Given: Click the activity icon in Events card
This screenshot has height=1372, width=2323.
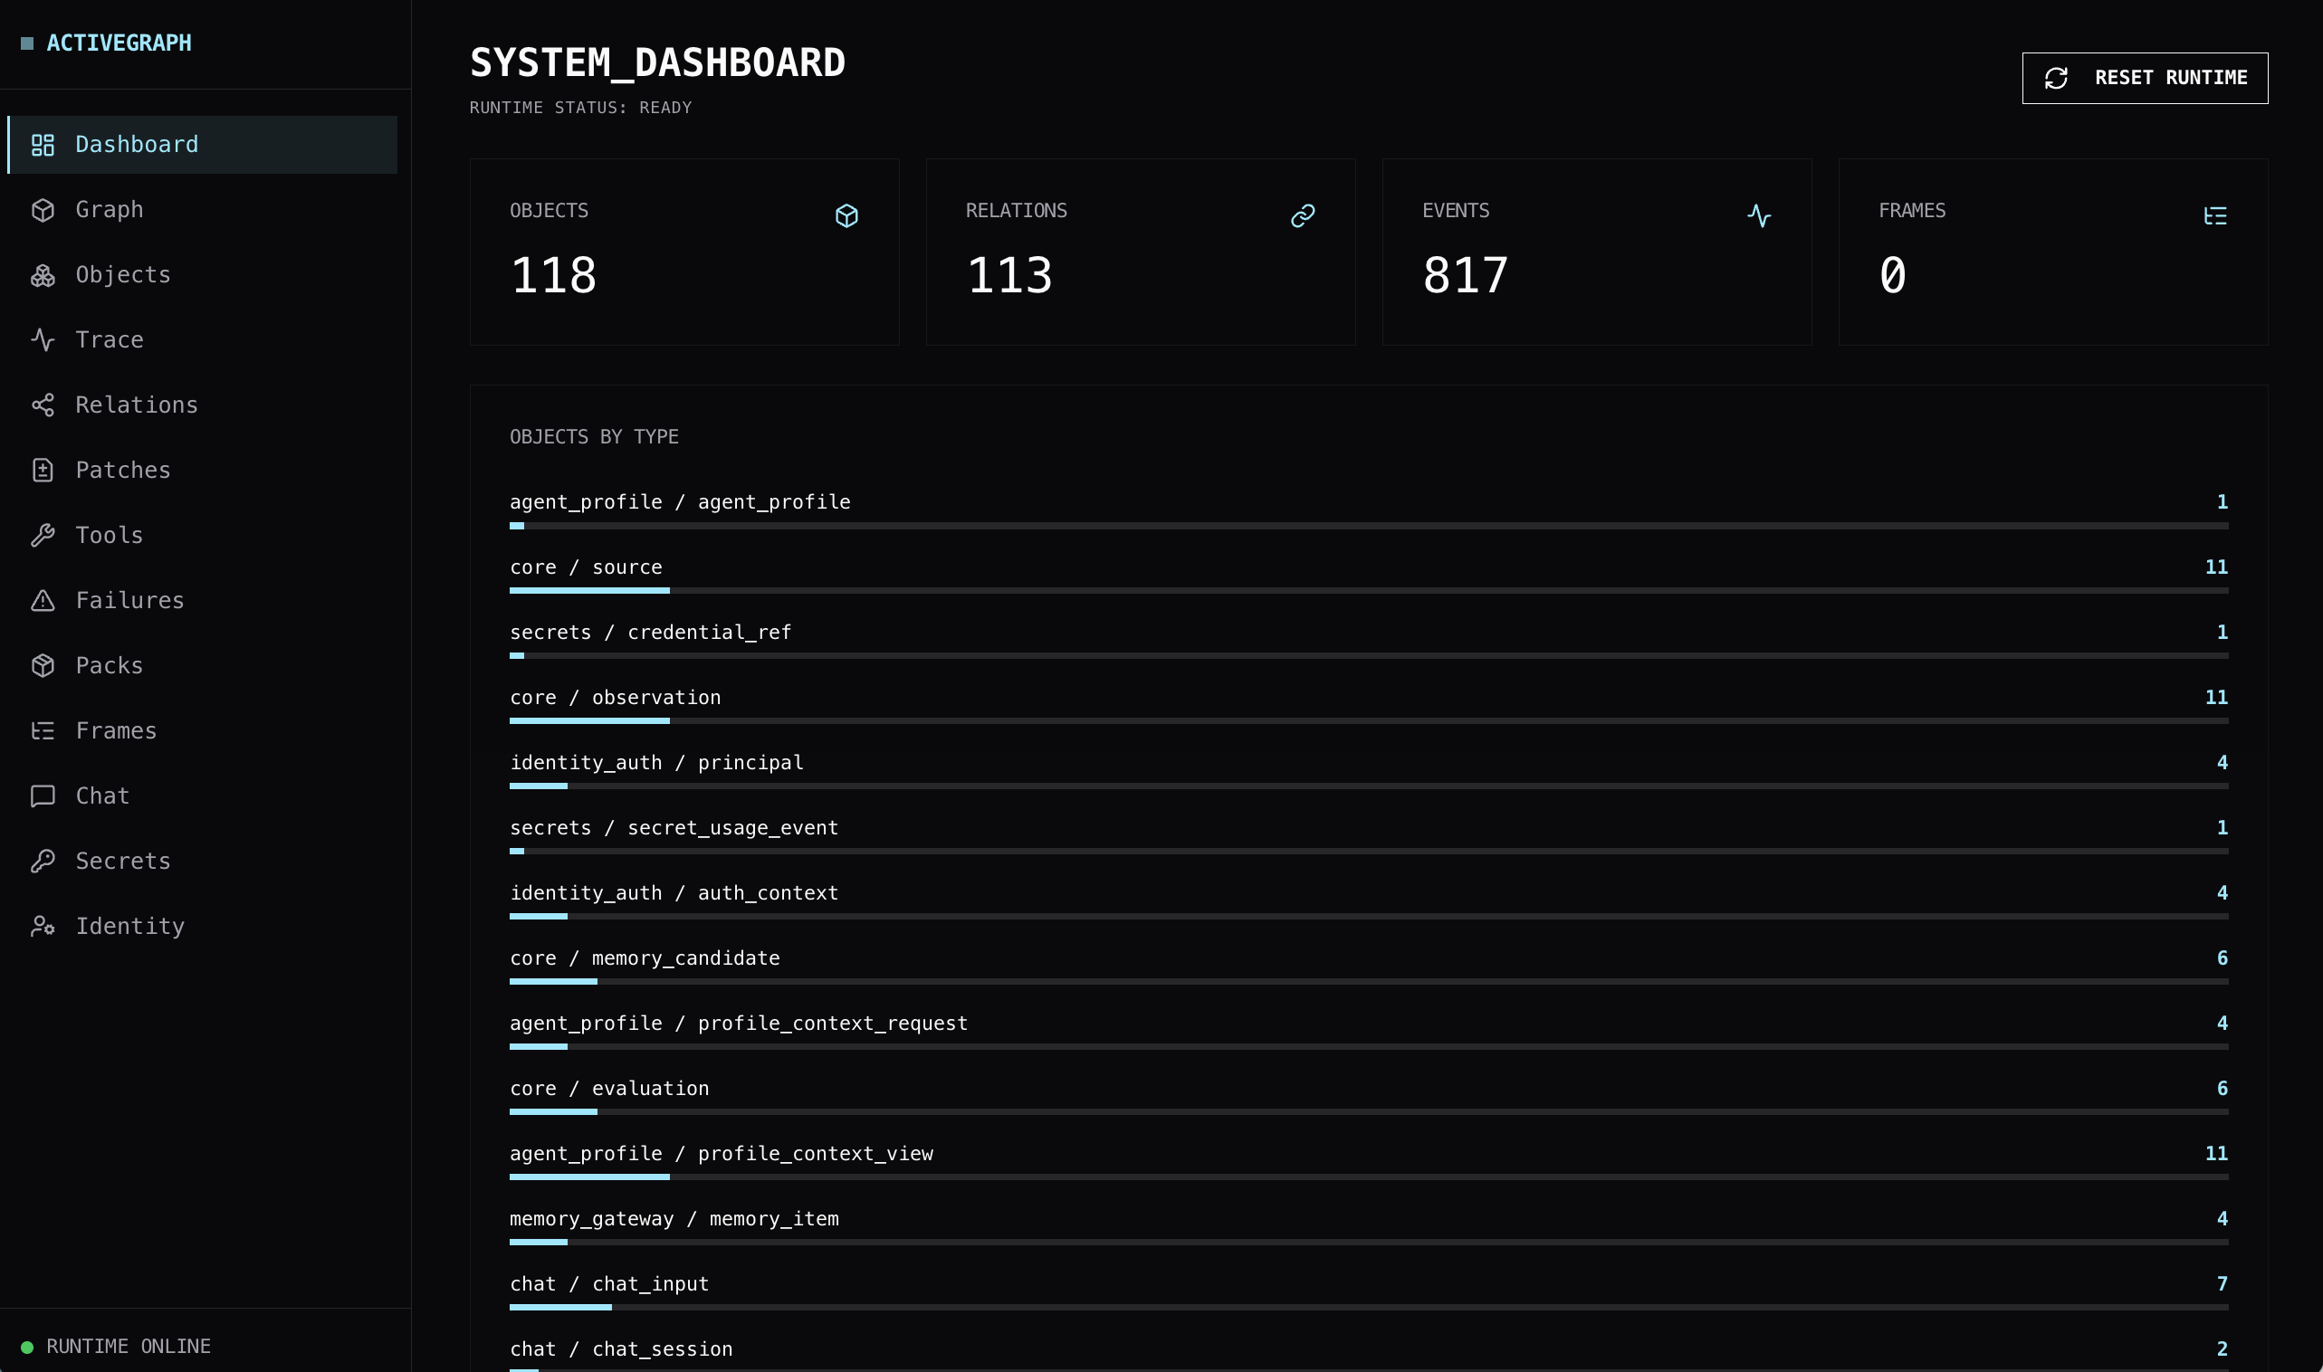Looking at the screenshot, I should (1759, 216).
